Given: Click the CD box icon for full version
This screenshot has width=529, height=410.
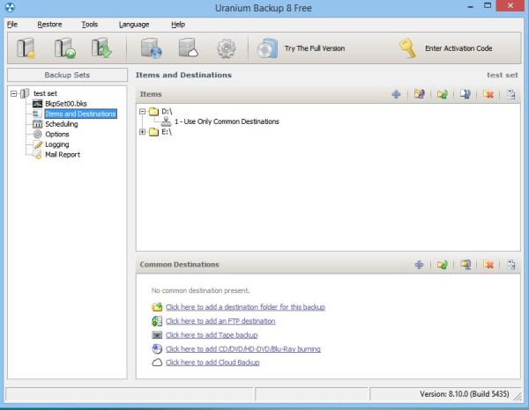Looking at the screenshot, I should tap(267, 48).
